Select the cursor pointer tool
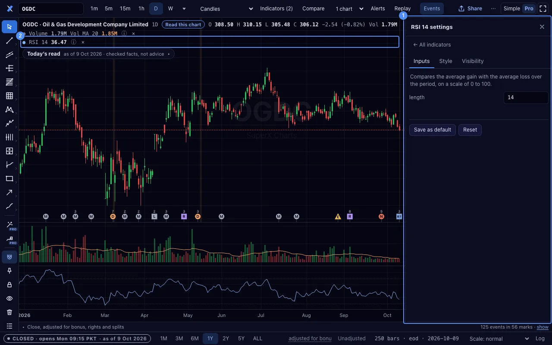Image resolution: width=552 pixels, height=345 pixels. [9, 27]
